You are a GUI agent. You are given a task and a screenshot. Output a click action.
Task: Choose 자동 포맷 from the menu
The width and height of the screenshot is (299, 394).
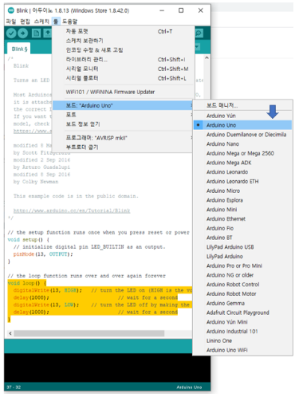(123, 31)
